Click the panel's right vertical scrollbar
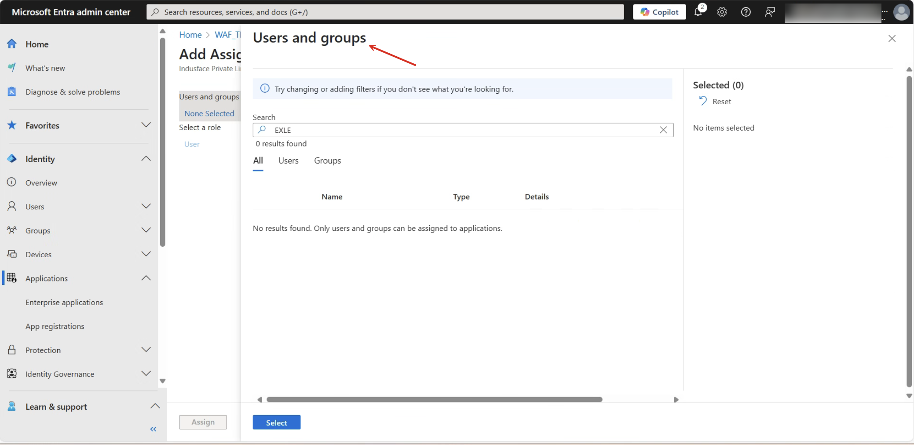The height and width of the screenshot is (445, 914). click(909, 232)
